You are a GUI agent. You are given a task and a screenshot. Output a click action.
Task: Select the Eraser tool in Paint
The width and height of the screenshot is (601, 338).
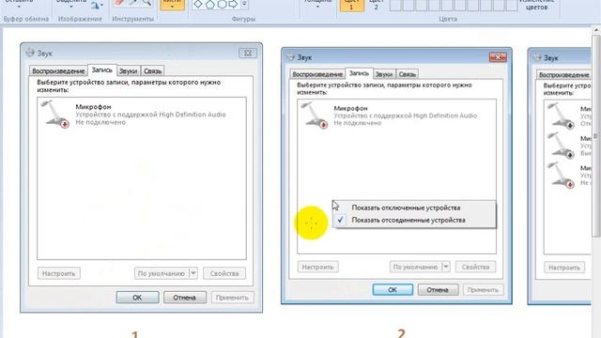point(120,3)
